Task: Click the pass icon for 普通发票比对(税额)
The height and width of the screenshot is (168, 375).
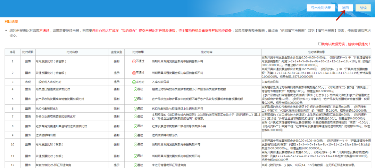Action: (135, 156)
